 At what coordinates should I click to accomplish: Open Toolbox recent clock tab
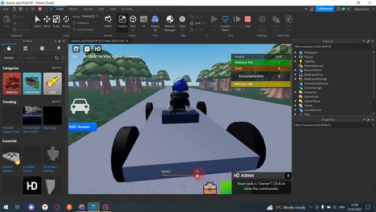tap(42, 48)
